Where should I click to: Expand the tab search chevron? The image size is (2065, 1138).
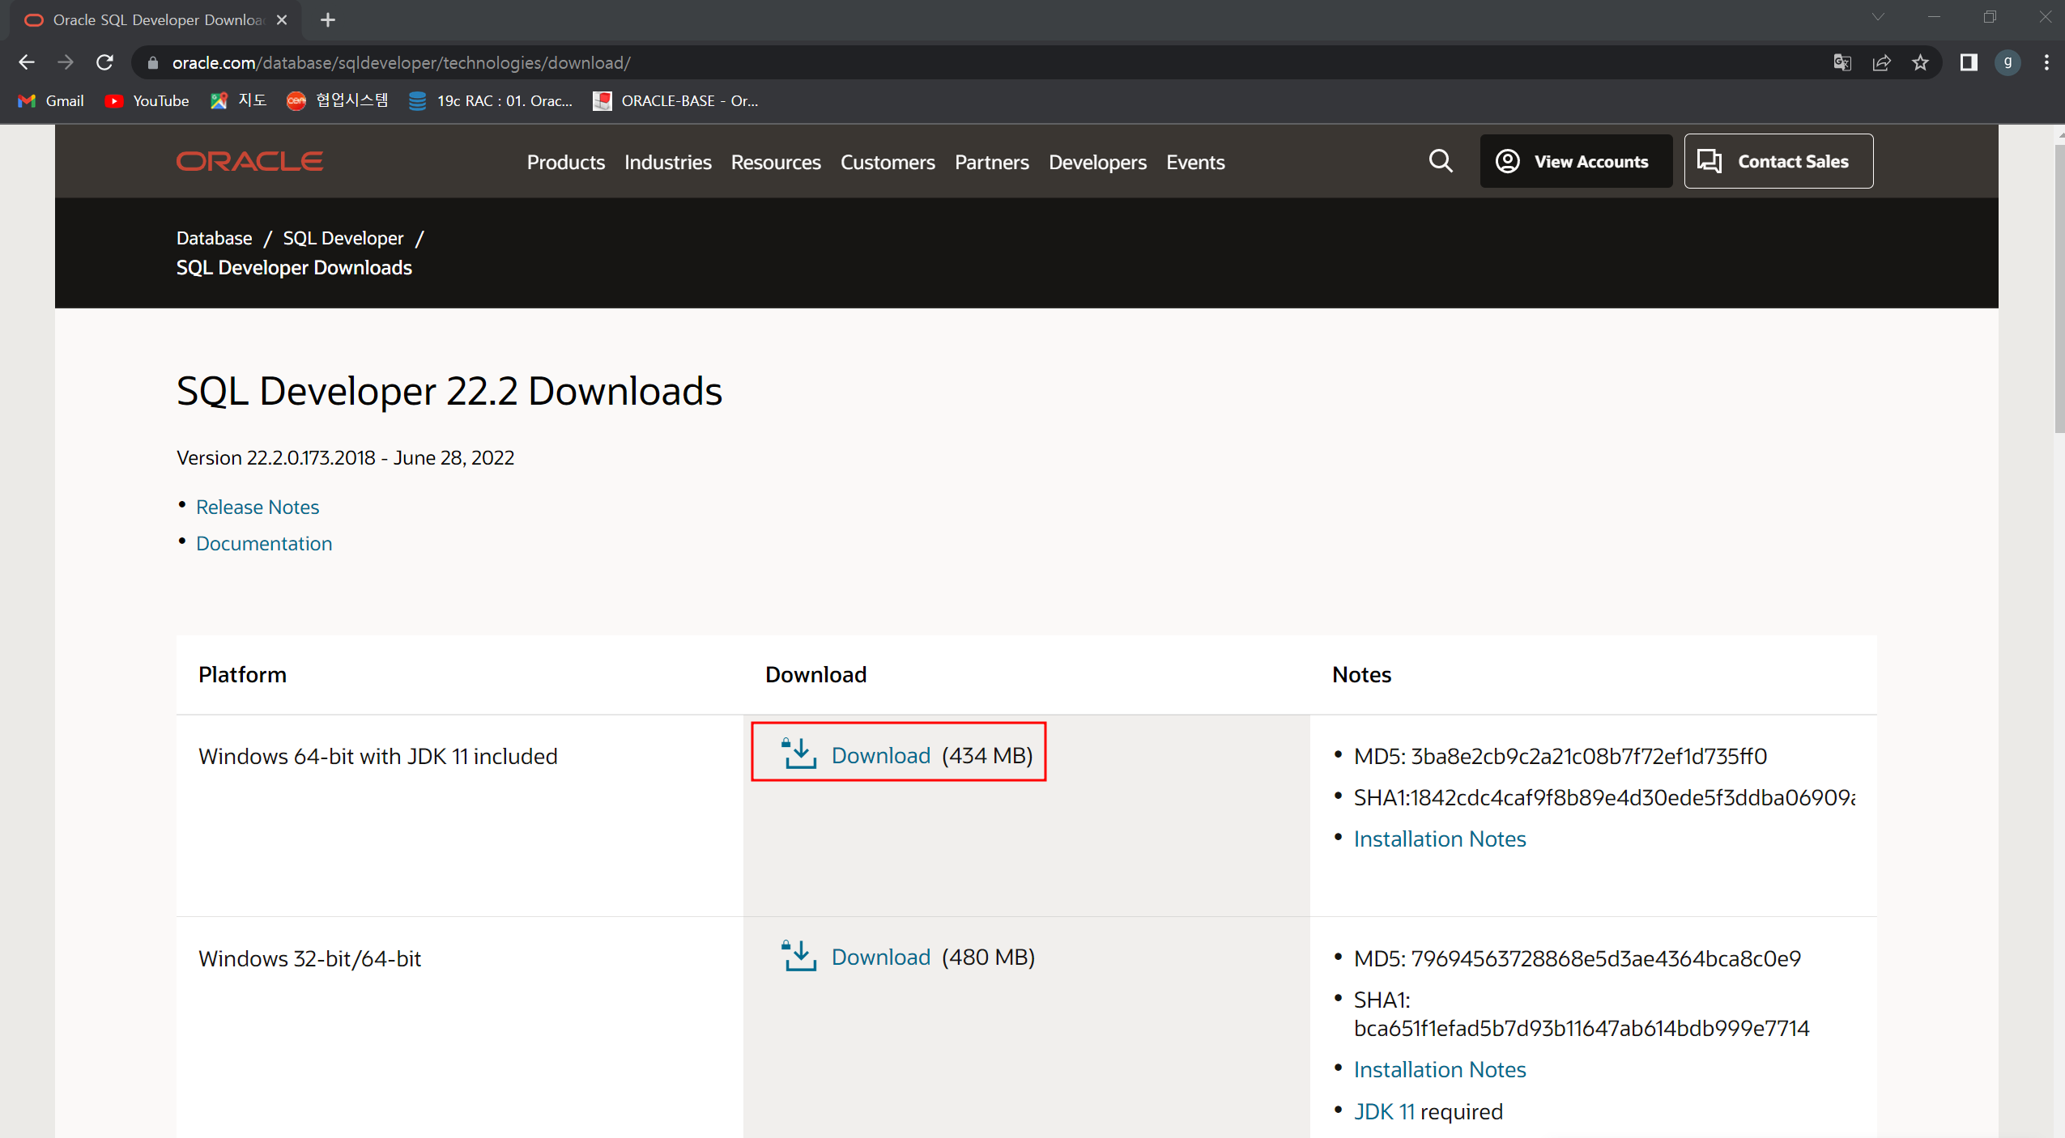click(1878, 18)
